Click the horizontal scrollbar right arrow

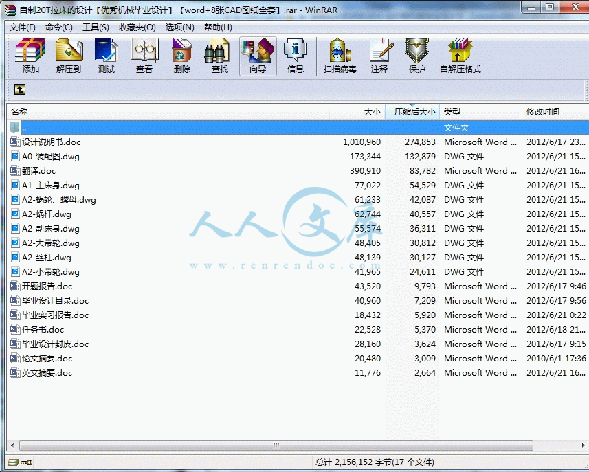(583, 446)
